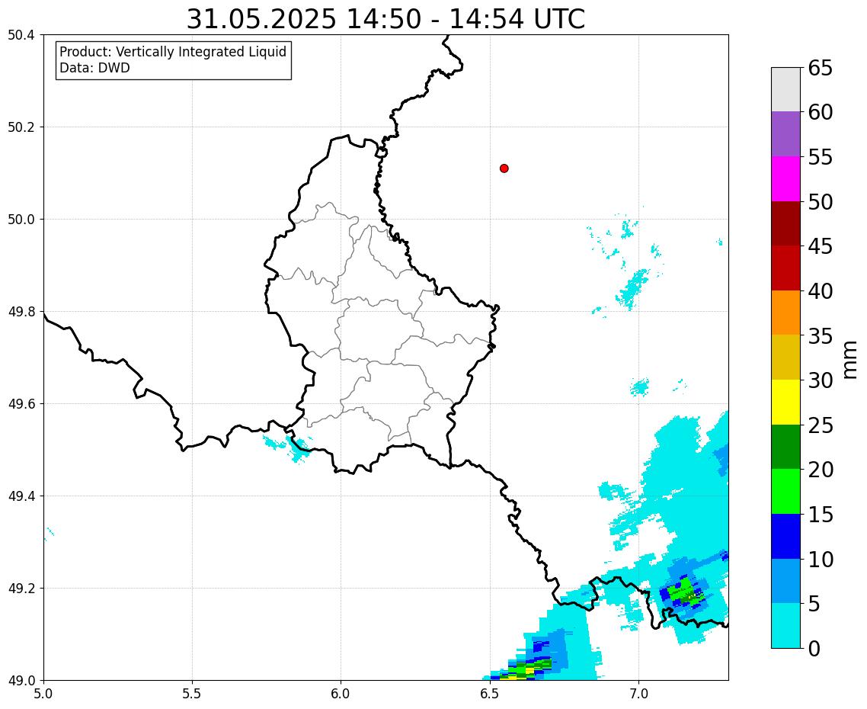Select the purple 55-60 colorbar segment
The image size is (867, 709).
tap(785, 134)
